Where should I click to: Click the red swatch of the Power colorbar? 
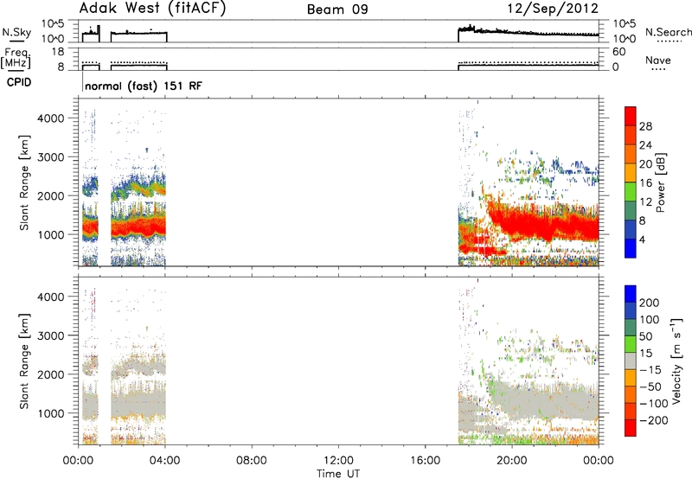click(x=631, y=116)
